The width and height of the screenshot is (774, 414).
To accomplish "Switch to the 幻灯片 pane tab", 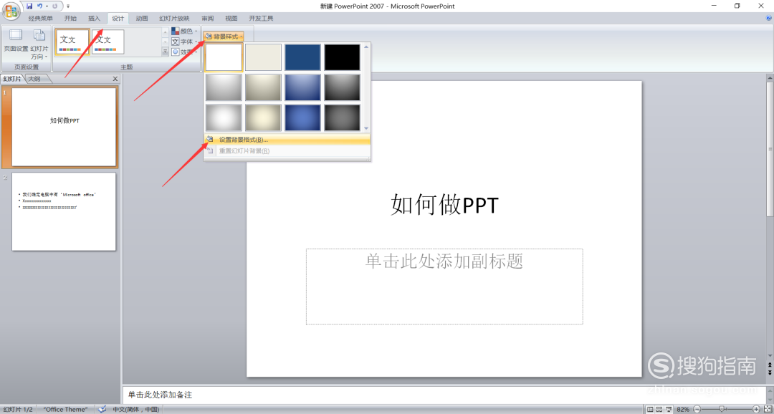I will click(x=12, y=79).
